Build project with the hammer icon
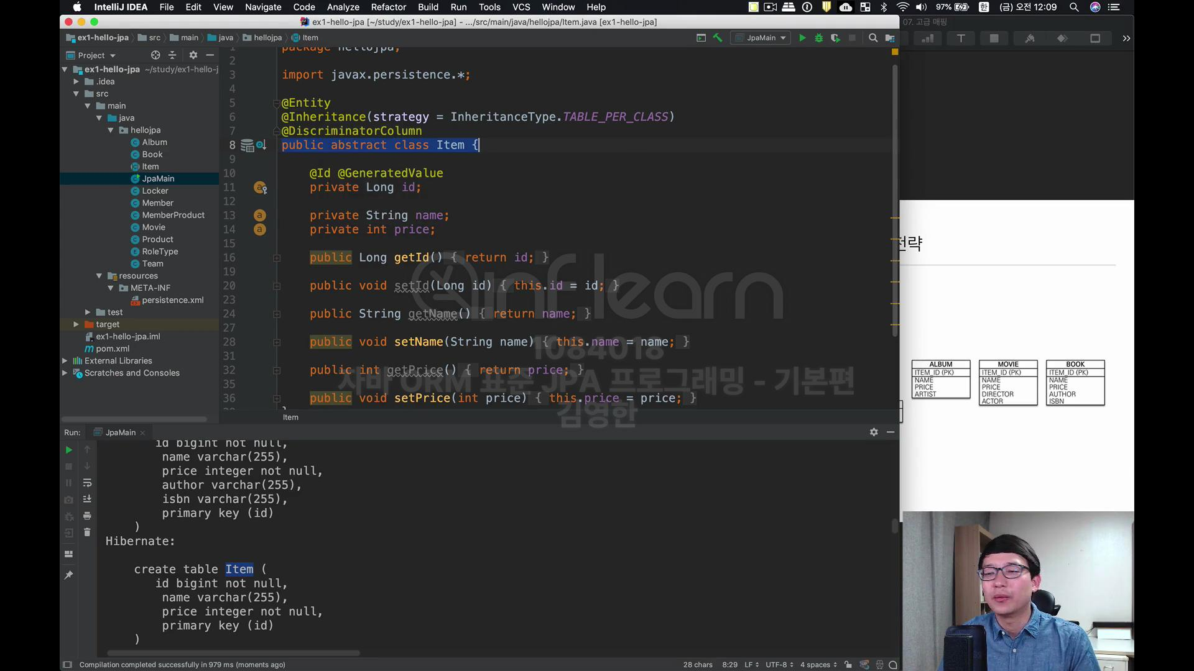The height and width of the screenshot is (671, 1194). [x=718, y=38]
